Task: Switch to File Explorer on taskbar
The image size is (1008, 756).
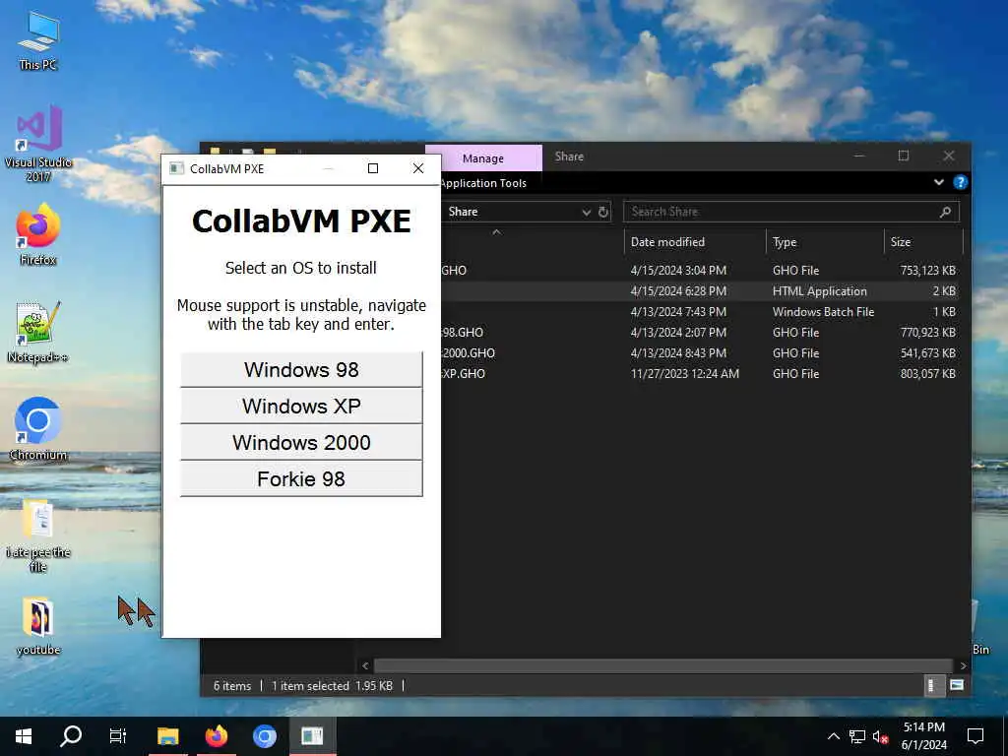Action: pos(167,736)
